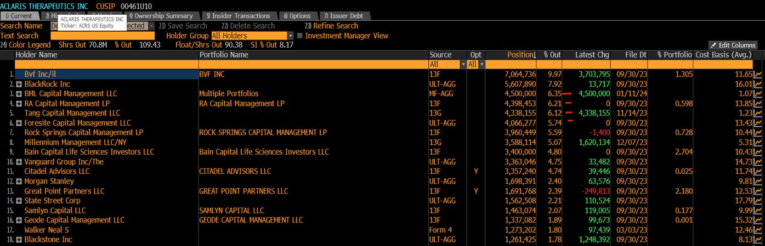The image size is (765, 246).
Task: Open the chart icon for Blackstone Inc row
Action: (x=758, y=239)
